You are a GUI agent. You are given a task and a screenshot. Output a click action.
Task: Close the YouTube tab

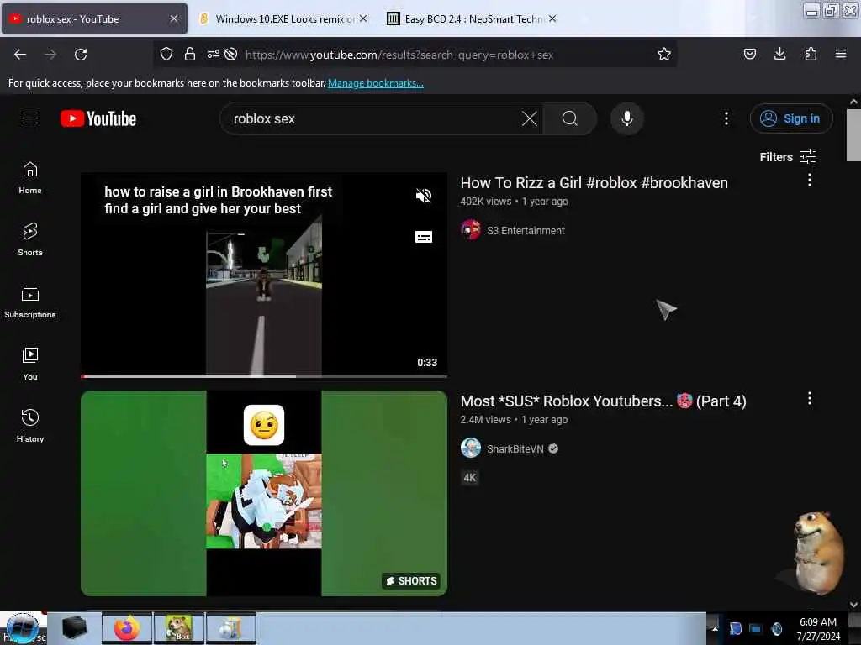click(174, 18)
